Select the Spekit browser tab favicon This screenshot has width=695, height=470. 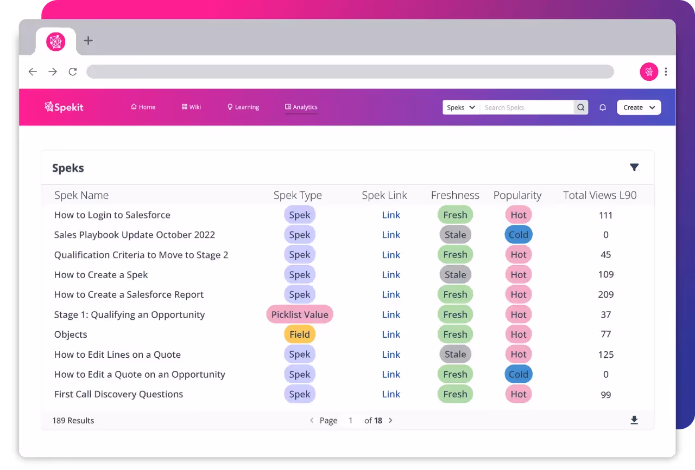click(x=55, y=42)
